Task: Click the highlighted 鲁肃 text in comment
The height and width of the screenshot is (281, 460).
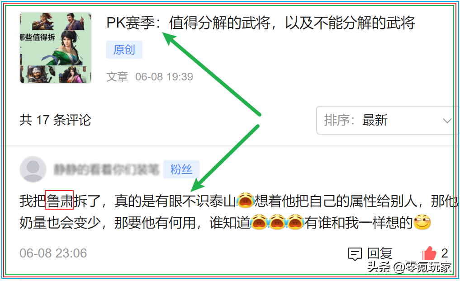Action: (x=59, y=200)
